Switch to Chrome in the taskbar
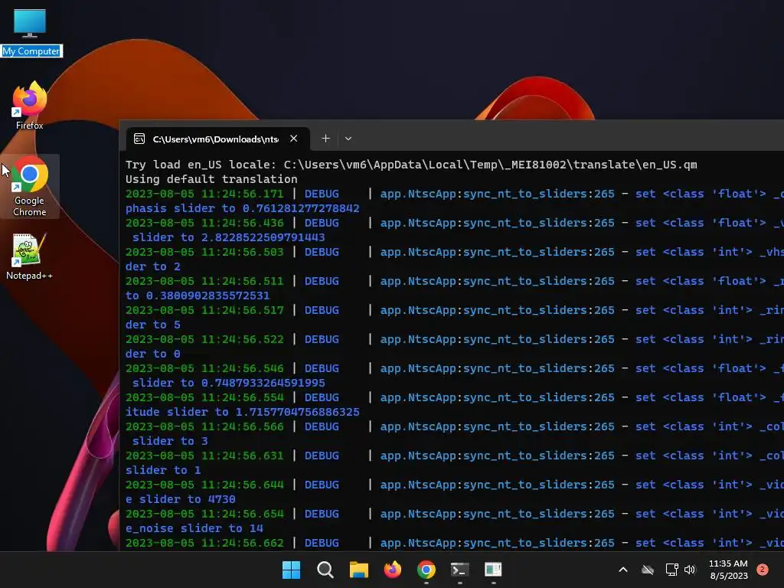The image size is (784, 588). point(426,570)
